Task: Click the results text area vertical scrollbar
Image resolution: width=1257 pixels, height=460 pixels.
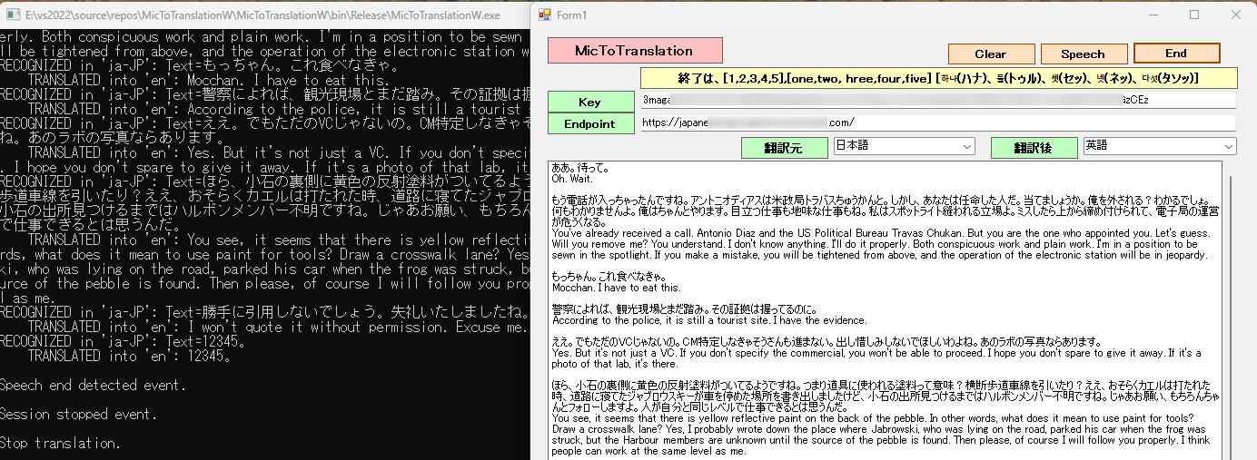Action: tap(1229, 308)
